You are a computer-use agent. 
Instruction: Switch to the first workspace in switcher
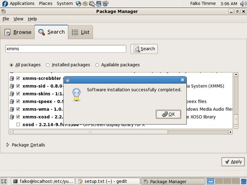click(x=211, y=181)
